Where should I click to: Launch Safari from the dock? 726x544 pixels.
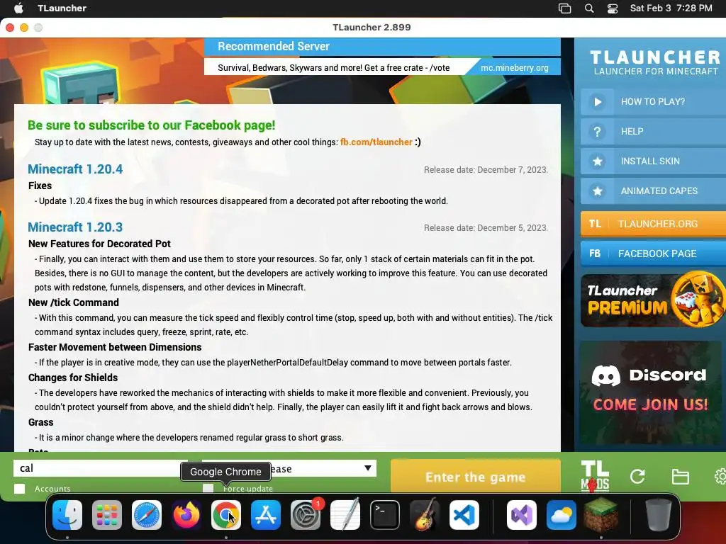(x=147, y=515)
